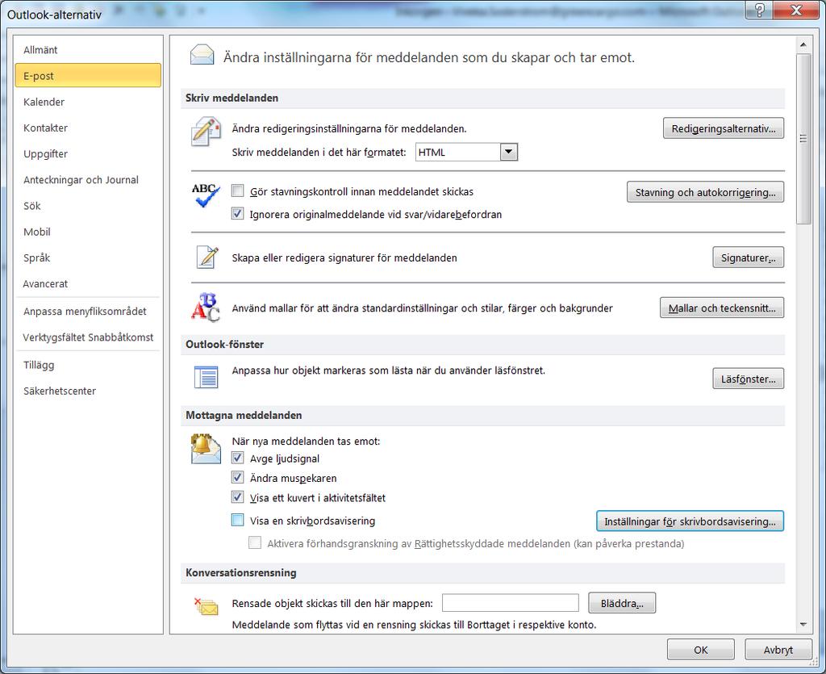Screen dimensions: 826x674
Task: Select the Allmänt category
Action: 88,49
